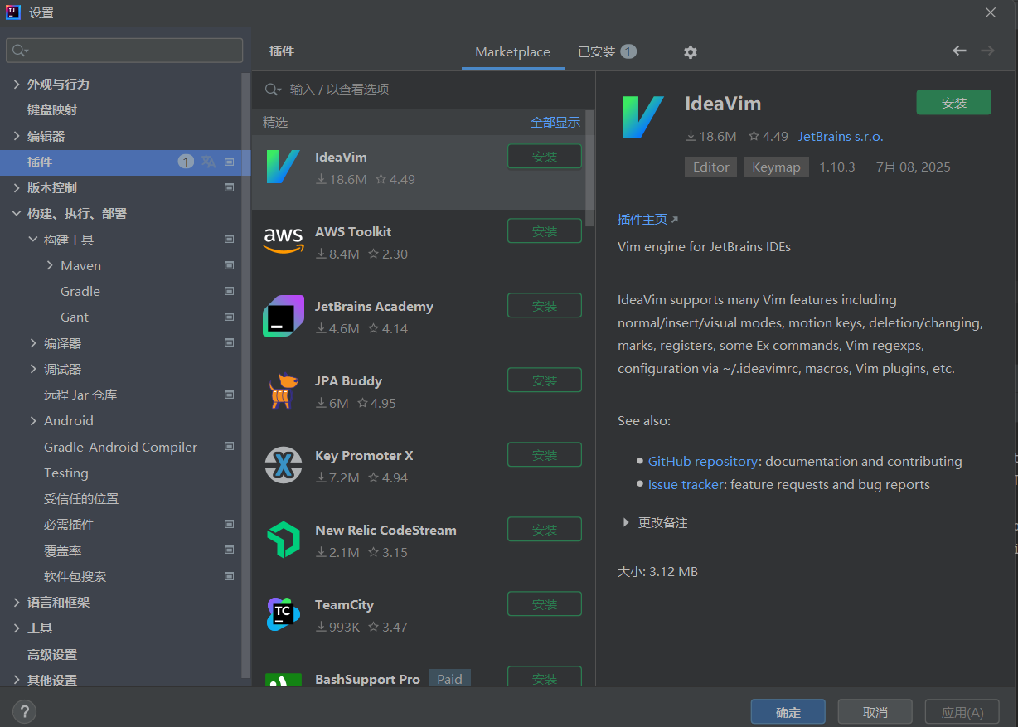Image resolution: width=1018 pixels, height=727 pixels.
Task: Select 高级设置 settings page
Action: point(52,654)
